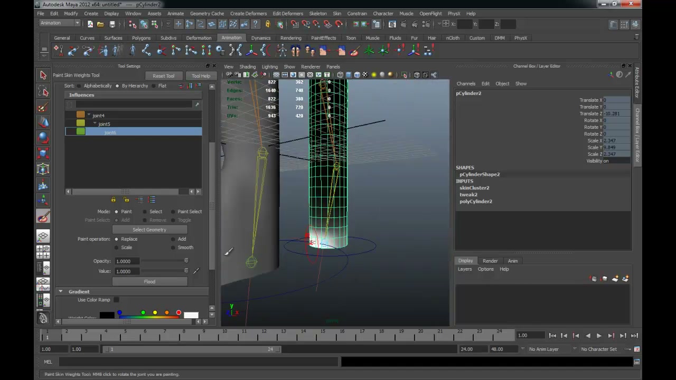The height and width of the screenshot is (380, 676).
Task: Sort influences Flat
Action: 154,85
